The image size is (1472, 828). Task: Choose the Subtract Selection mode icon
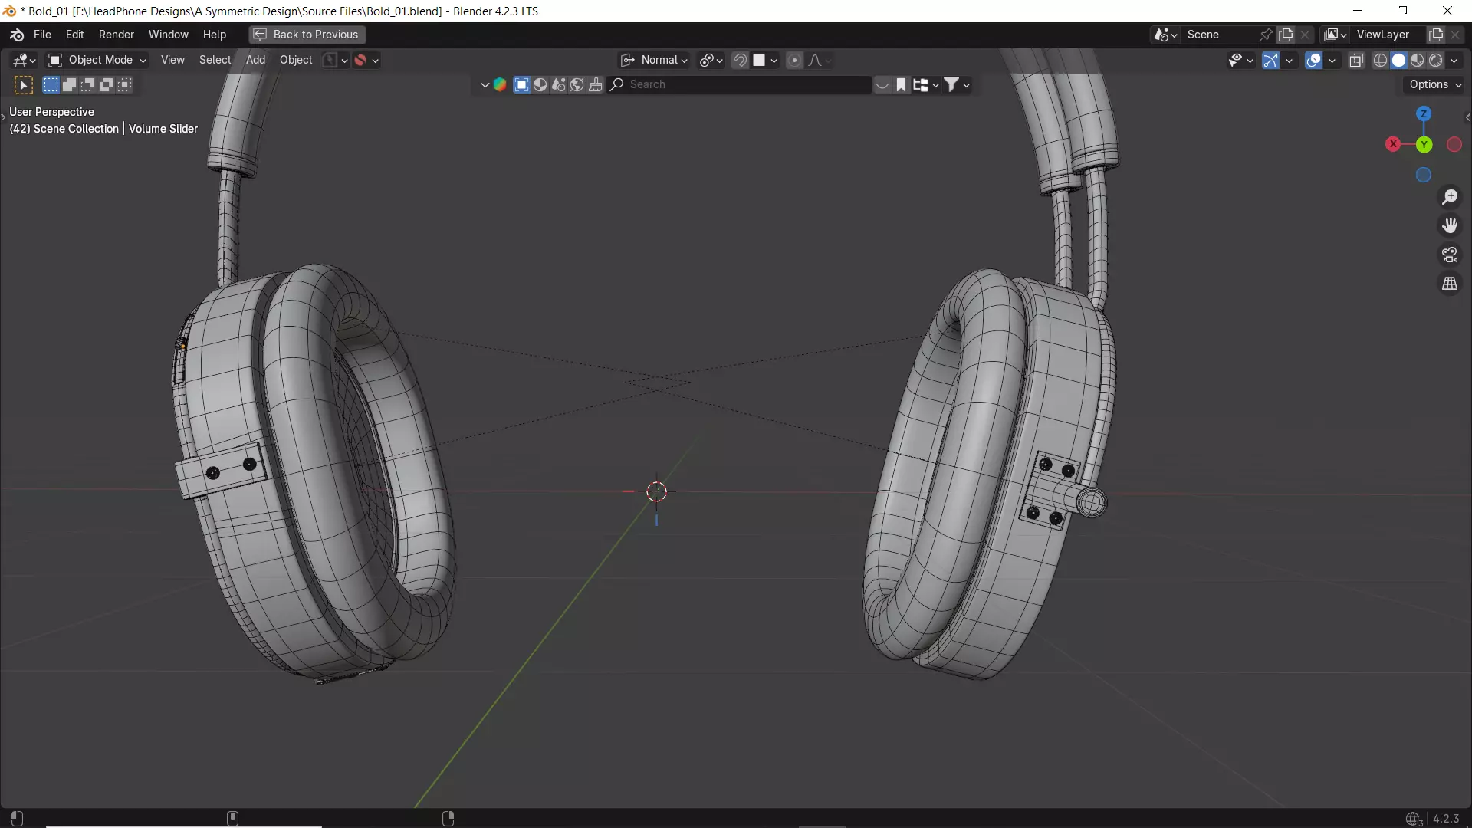click(x=87, y=85)
